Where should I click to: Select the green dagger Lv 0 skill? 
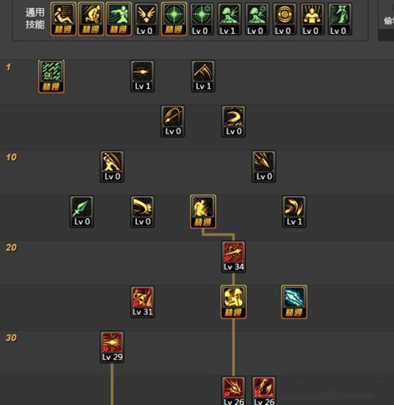point(82,212)
